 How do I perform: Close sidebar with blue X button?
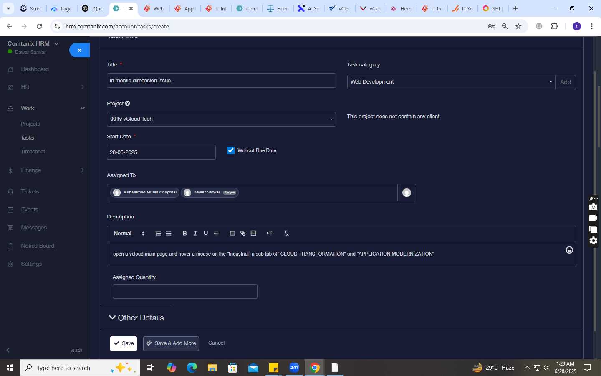tap(79, 50)
